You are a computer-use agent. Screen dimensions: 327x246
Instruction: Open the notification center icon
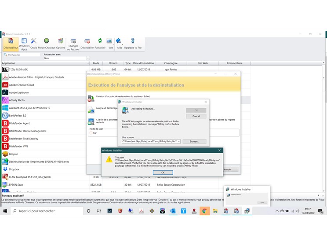[x=320, y=211]
